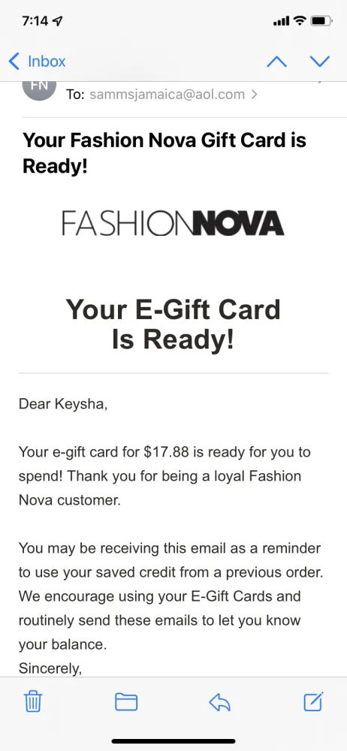Image resolution: width=347 pixels, height=751 pixels.
Task: Delete this email with the trash icon
Action: (33, 702)
